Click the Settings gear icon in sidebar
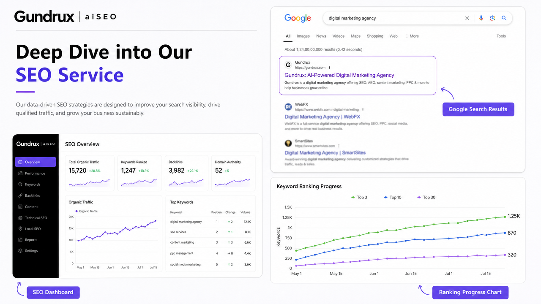This screenshot has height=304, width=541. click(x=20, y=251)
